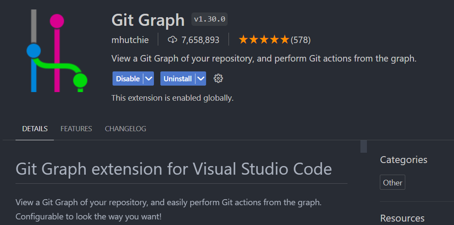Select the Other category tag

pyautogui.click(x=392, y=182)
